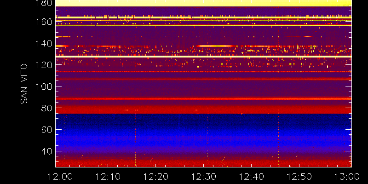Click the 180 frequency axis label
The image size is (368, 184).
[x=44, y=3]
